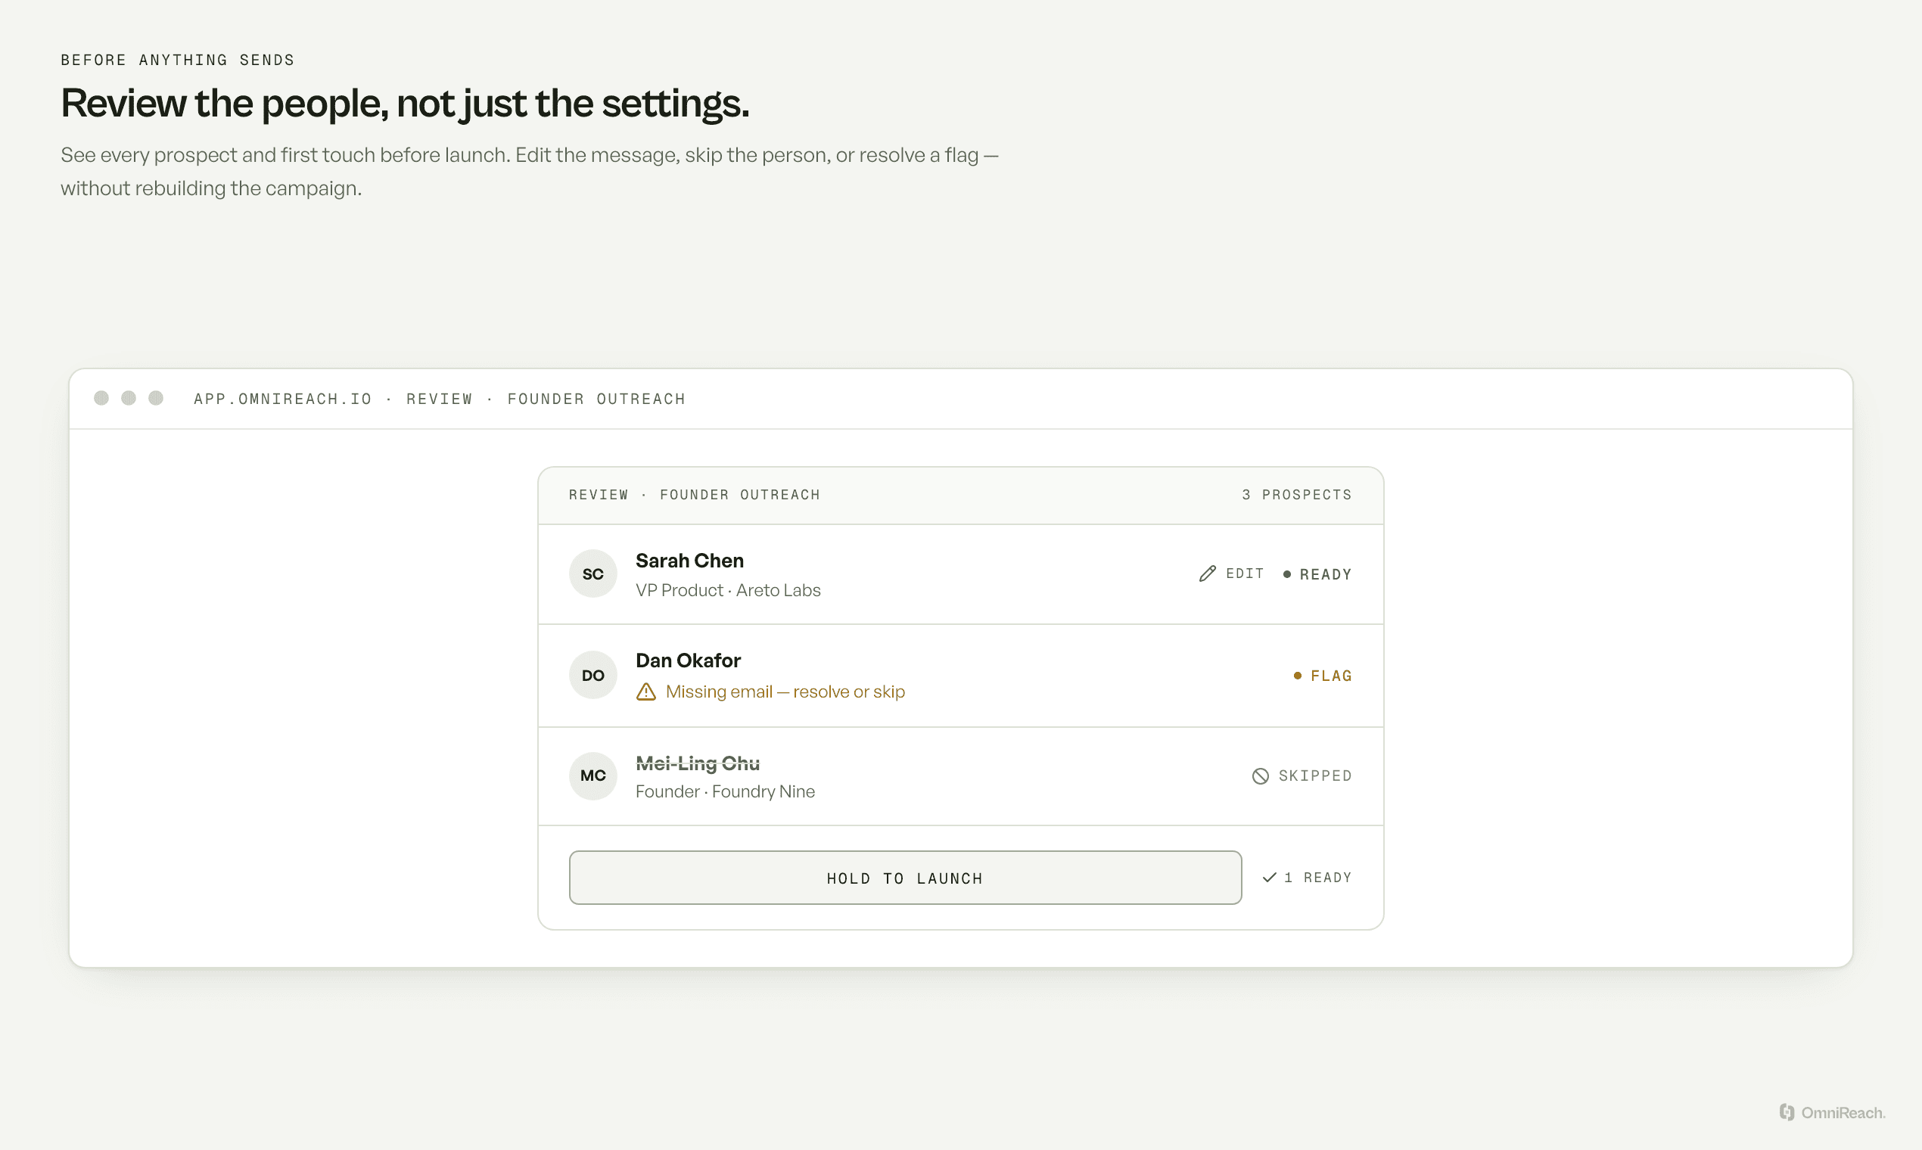Viewport: 1922px width, 1150px height.
Task: Click the OmniReach logo icon
Action: 1787,1112
